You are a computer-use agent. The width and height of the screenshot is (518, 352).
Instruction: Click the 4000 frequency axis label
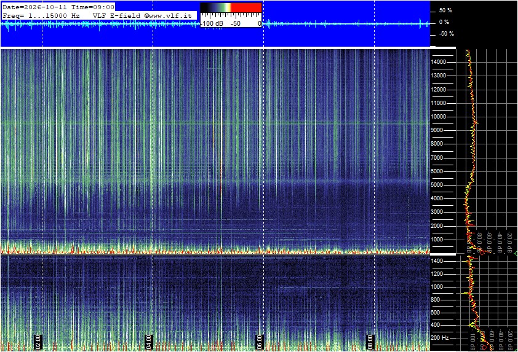point(437,198)
